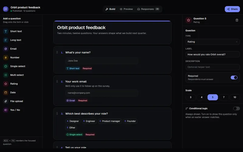
Task: Select the File upload paperclip icon
Action: (x=5, y=101)
